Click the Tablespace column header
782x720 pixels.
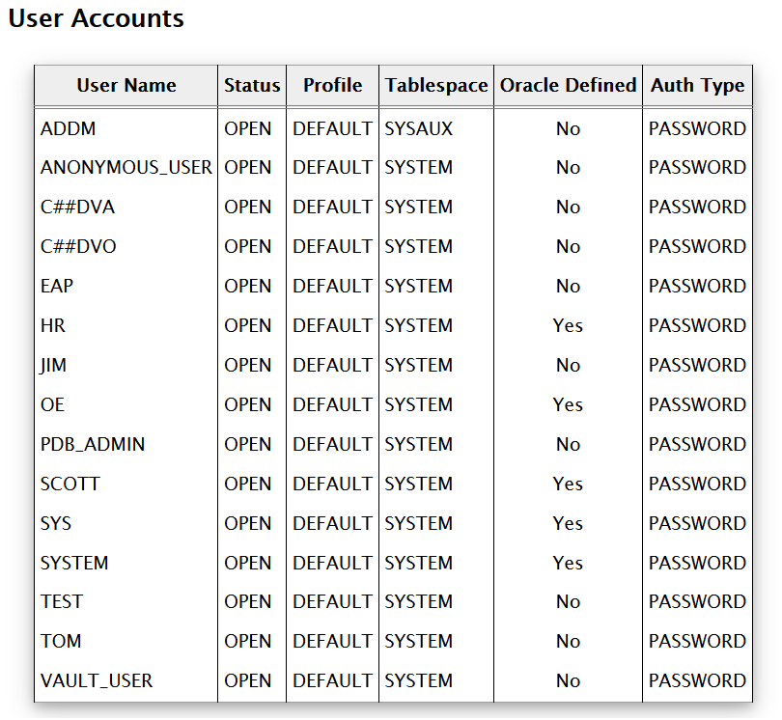(436, 86)
